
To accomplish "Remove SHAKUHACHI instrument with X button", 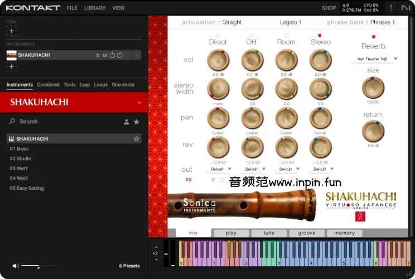I will 136,55.
